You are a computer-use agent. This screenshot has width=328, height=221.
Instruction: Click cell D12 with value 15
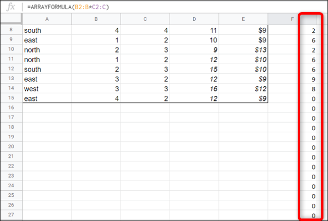click(x=194, y=69)
